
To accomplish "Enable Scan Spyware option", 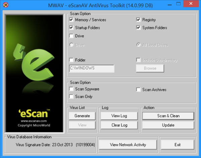I will (71, 89).
